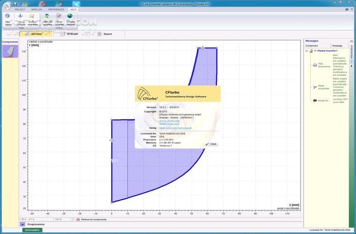Viewport: 356px width, 234px height.
Task: Expand the Progressions panel arrow
Action: 22,225
